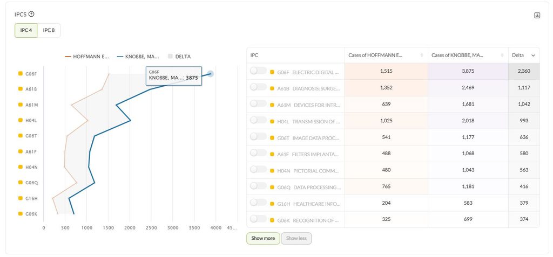Viewport: 553px width, 257px height.
Task: Download the IPCS chart data
Action: [537, 16]
